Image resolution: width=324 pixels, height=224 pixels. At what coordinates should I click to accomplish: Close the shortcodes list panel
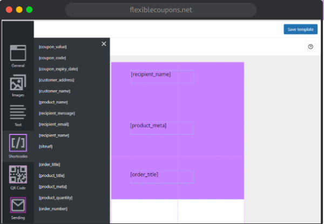pyautogui.click(x=104, y=44)
